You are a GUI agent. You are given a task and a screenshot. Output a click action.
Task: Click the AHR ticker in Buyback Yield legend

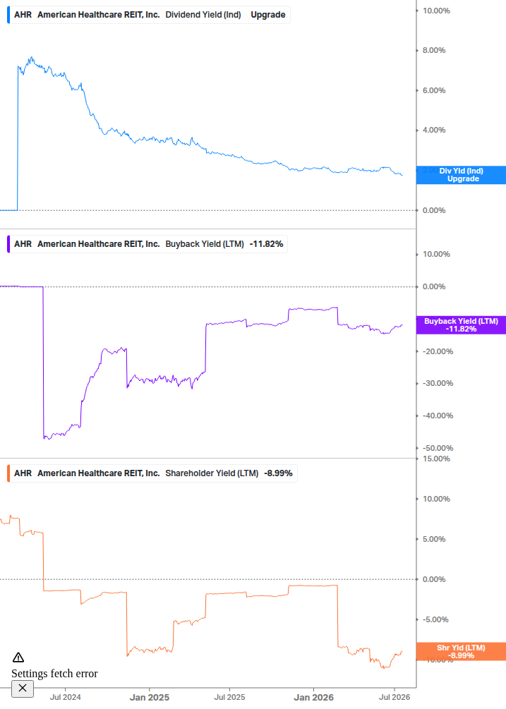click(23, 244)
